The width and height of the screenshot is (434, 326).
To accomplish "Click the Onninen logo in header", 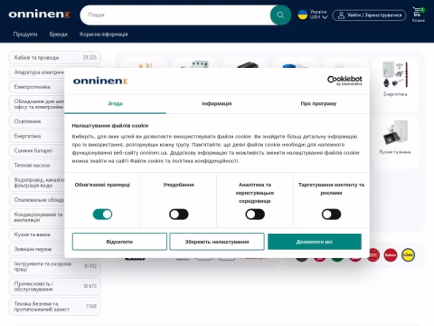I will click(x=39, y=14).
